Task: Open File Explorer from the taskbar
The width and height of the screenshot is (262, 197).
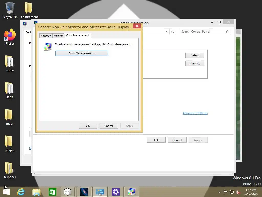Action: click(36, 192)
